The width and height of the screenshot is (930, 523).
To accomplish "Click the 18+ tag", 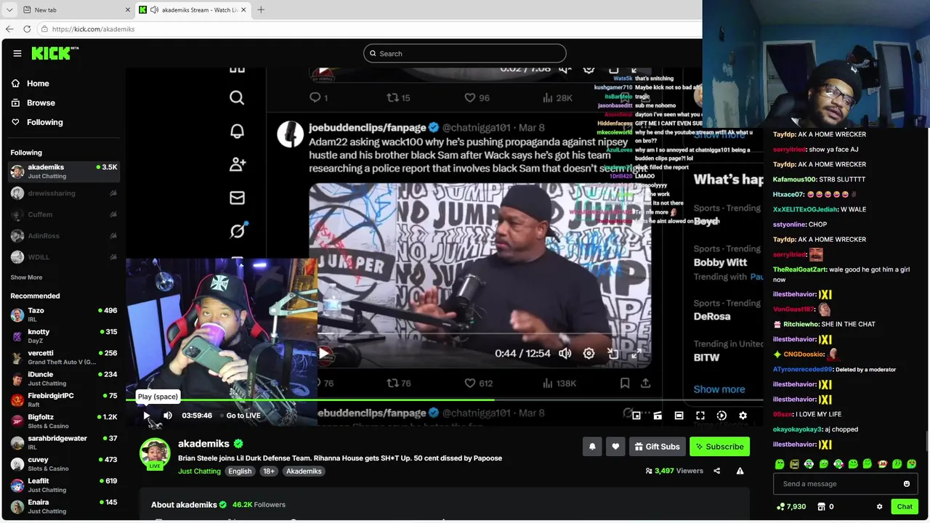I will [x=269, y=471].
